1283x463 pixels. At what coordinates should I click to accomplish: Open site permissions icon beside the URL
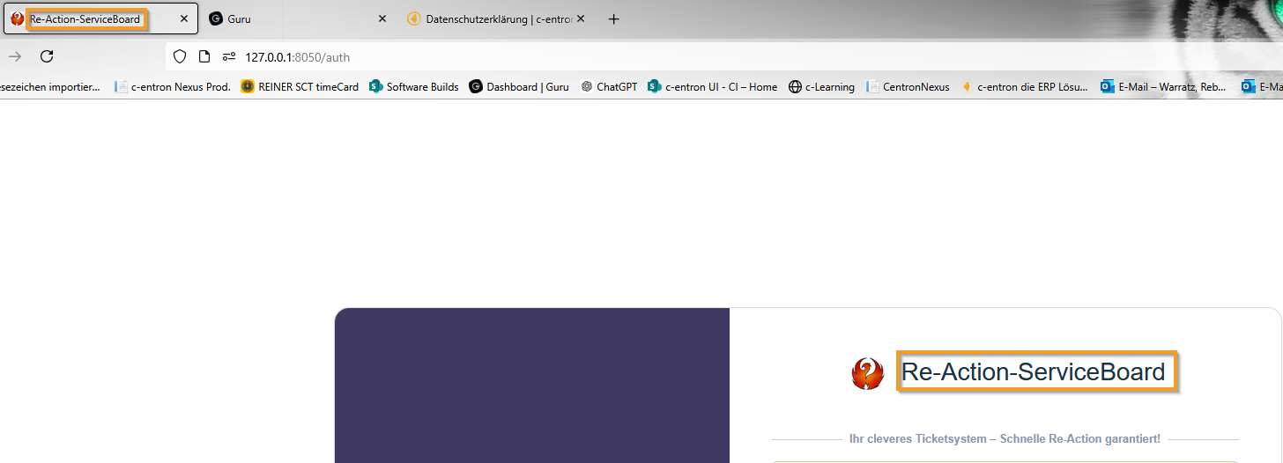click(229, 57)
